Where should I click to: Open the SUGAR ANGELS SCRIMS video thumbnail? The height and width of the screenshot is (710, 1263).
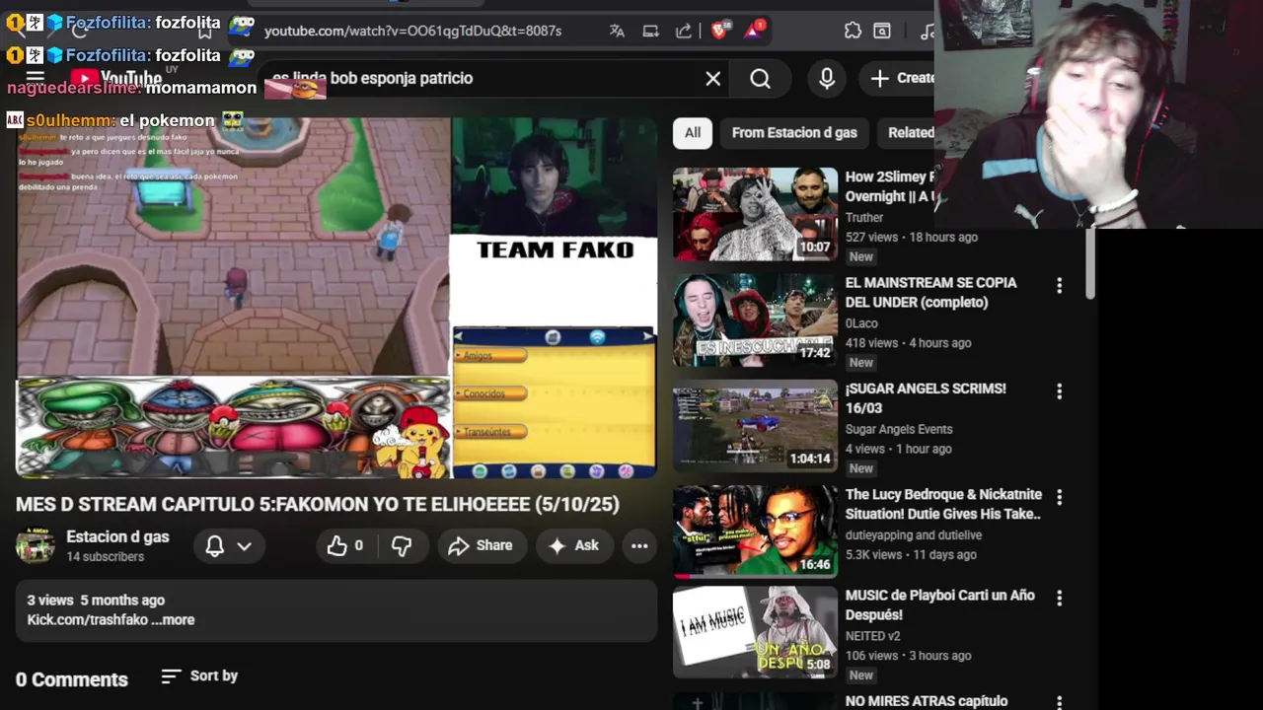click(755, 426)
